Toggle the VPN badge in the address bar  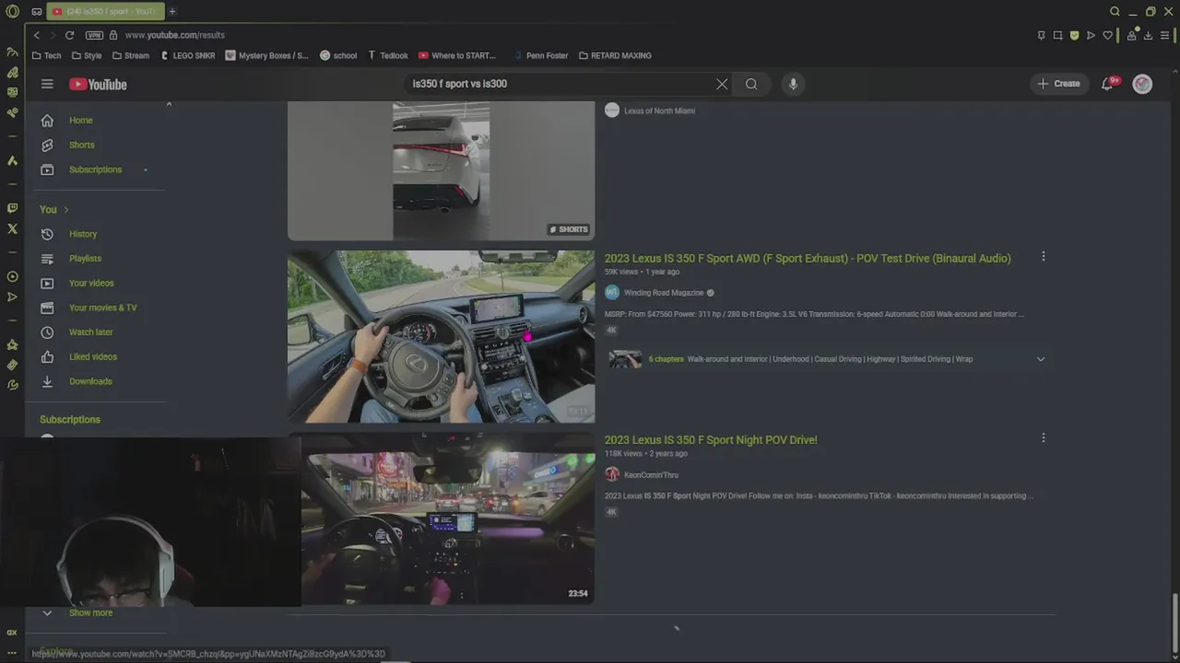[x=94, y=35]
